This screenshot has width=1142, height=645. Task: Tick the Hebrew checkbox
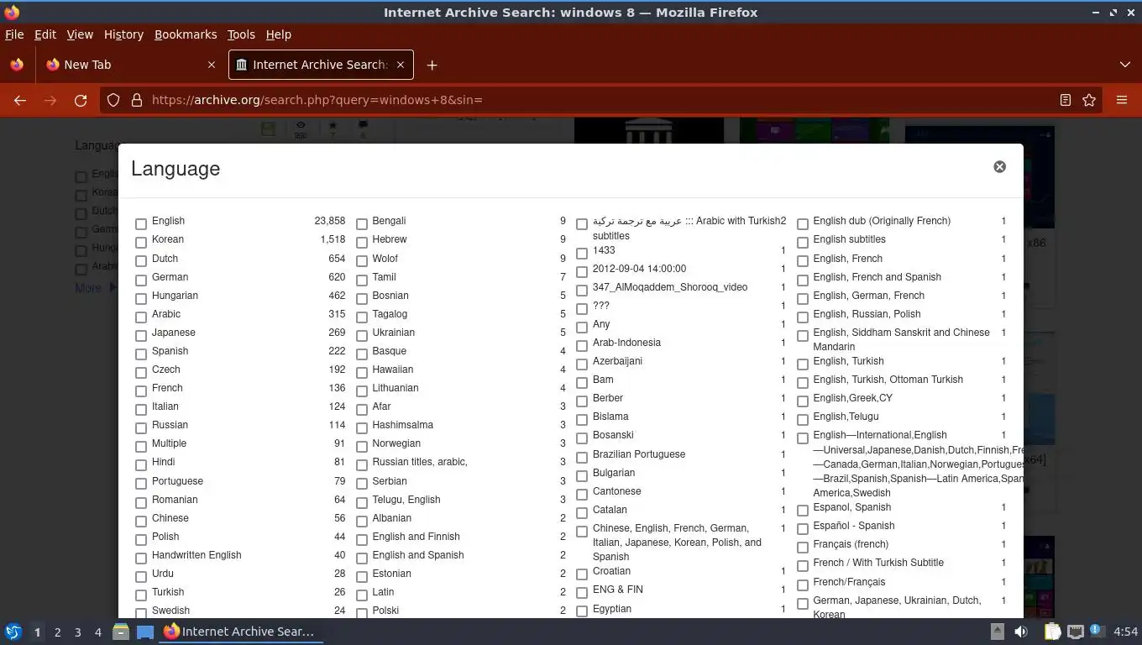(362, 243)
